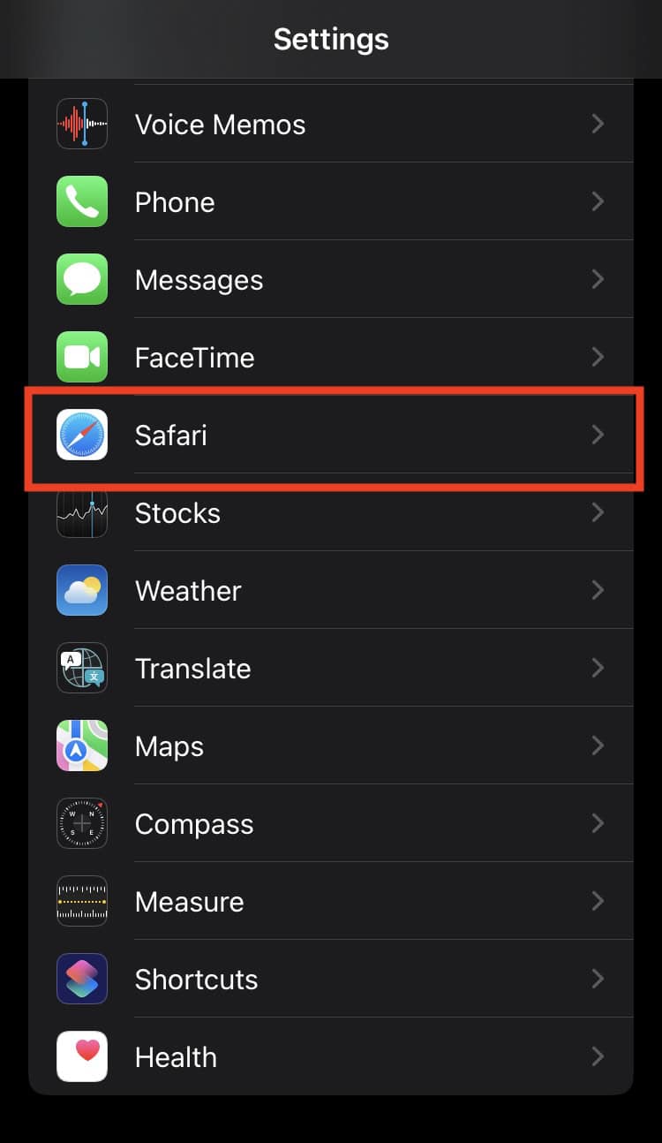Tap the green Phone app icon
Viewport: 662px width, 1143px height.
pos(82,202)
